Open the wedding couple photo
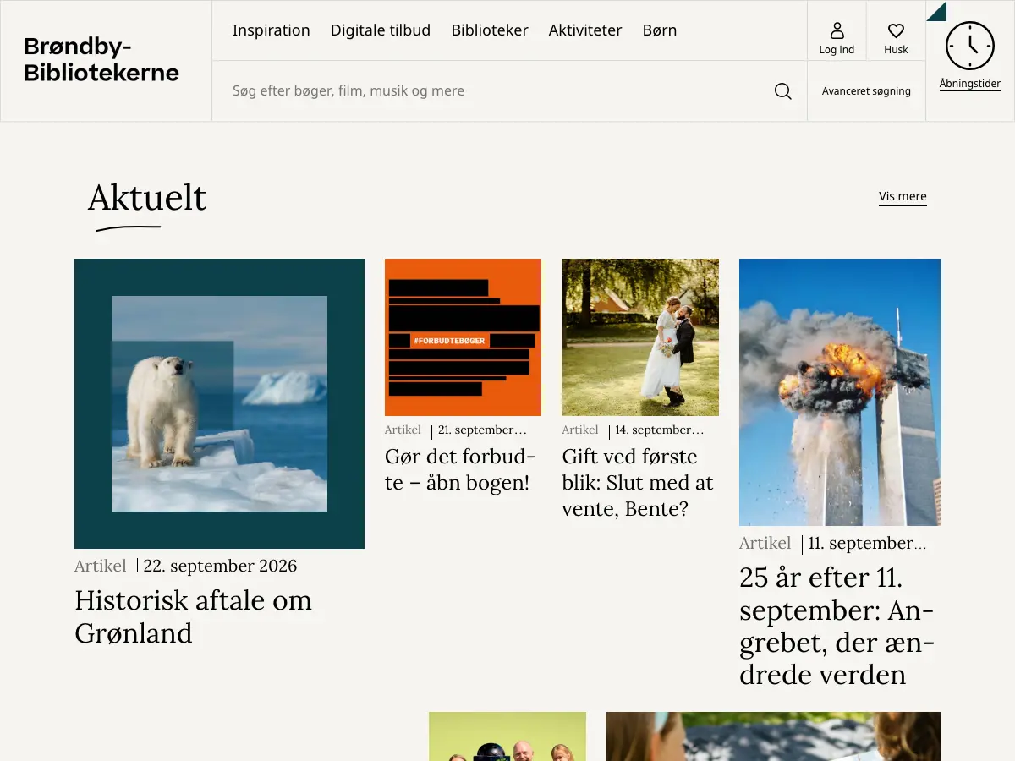The width and height of the screenshot is (1015, 761). point(640,337)
